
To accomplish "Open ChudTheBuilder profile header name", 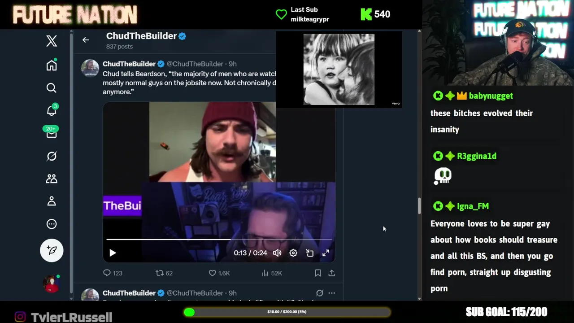I will click(x=141, y=36).
